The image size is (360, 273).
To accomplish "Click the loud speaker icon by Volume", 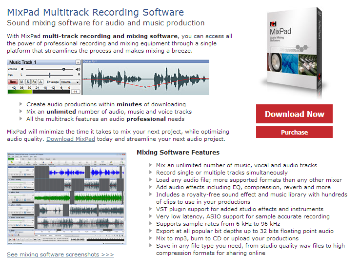I will (x=78, y=69).
